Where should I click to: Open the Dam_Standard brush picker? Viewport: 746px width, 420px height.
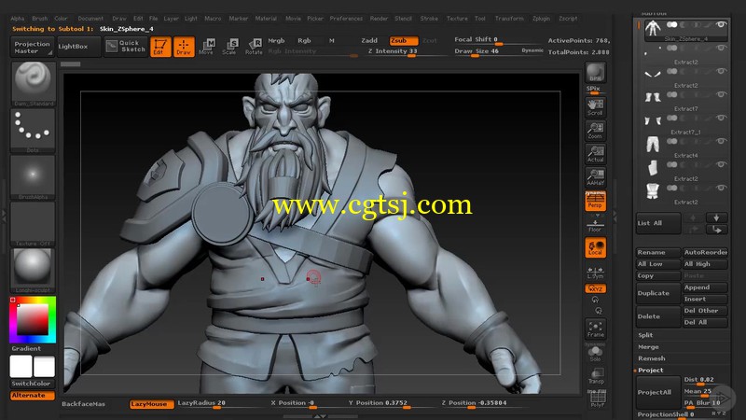(33, 83)
